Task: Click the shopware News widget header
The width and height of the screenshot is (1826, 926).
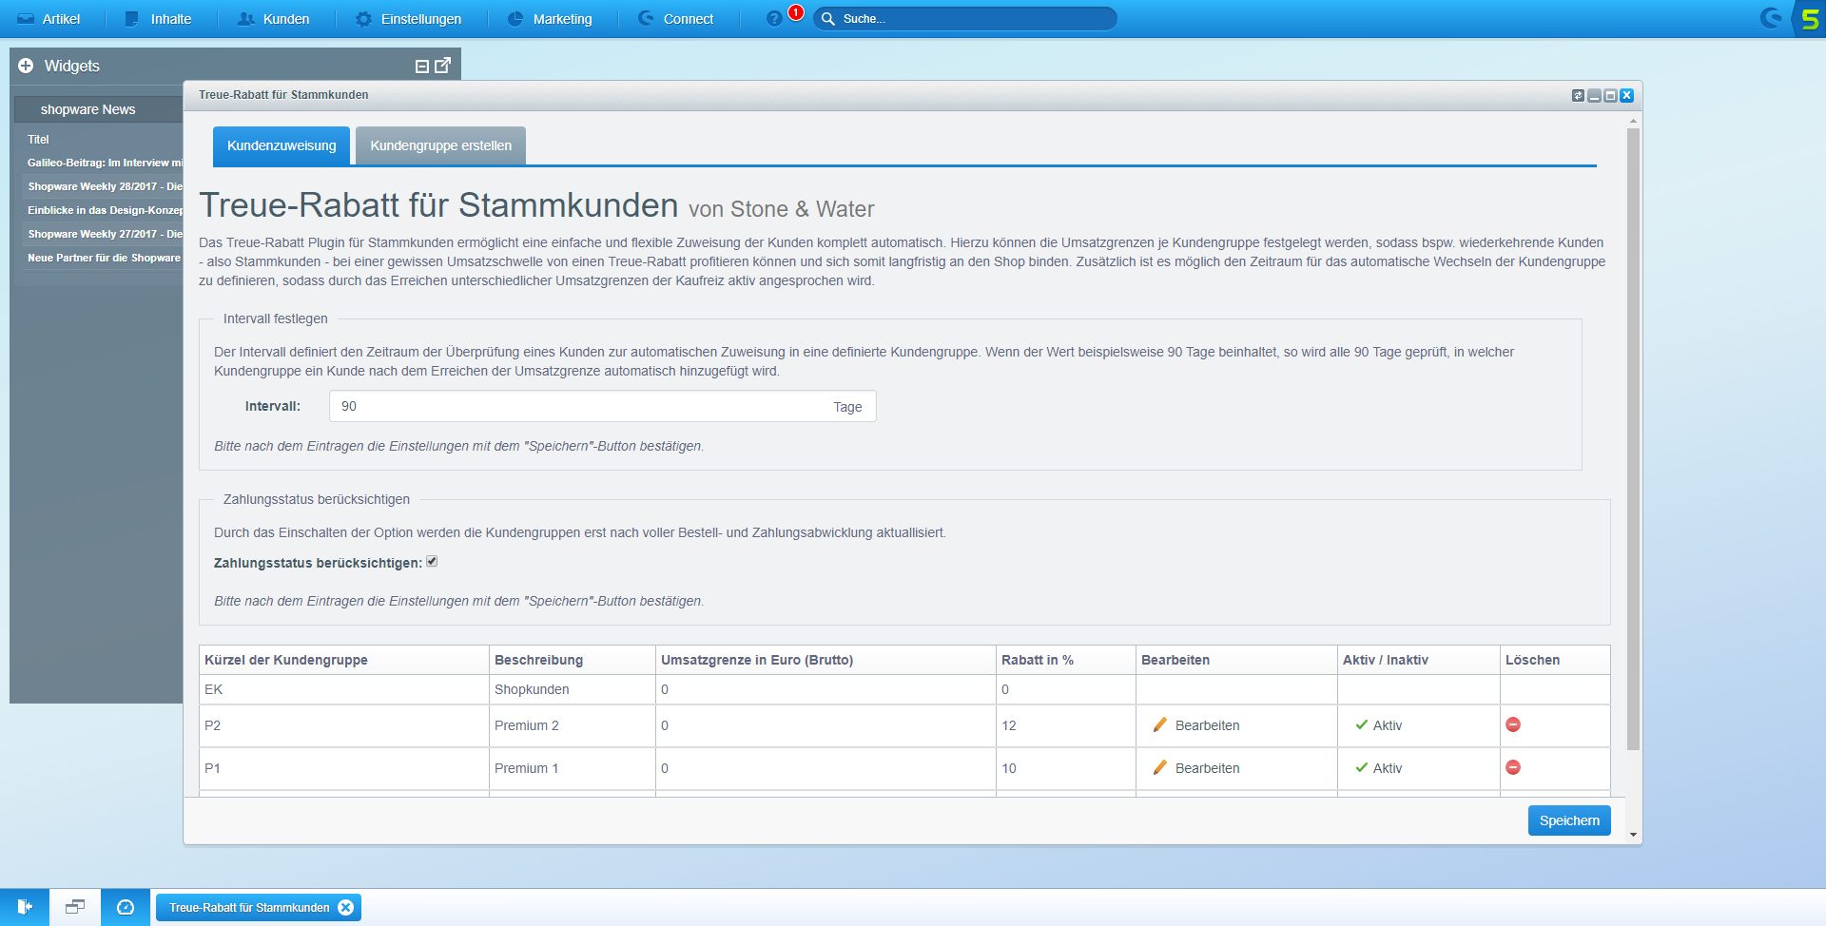Action: tap(99, 109)
